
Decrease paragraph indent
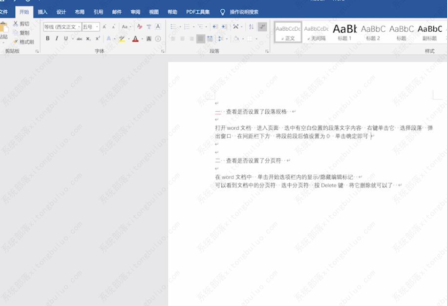tap(215, 27)
